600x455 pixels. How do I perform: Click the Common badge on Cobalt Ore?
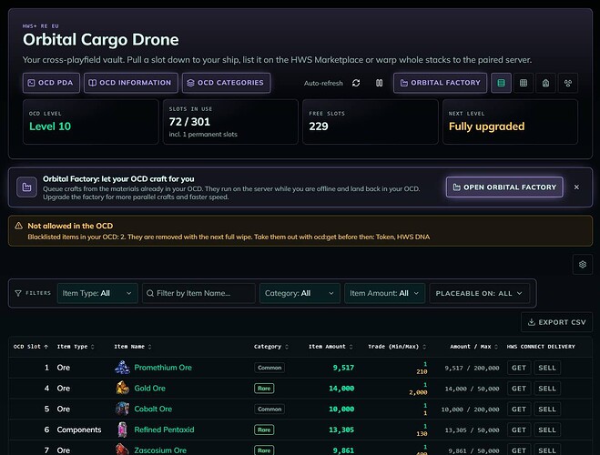point(269,409)
